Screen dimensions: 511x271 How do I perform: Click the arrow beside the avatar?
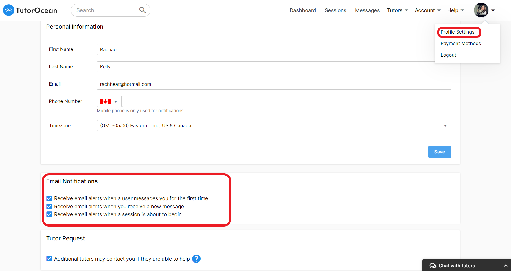(493, 10)
